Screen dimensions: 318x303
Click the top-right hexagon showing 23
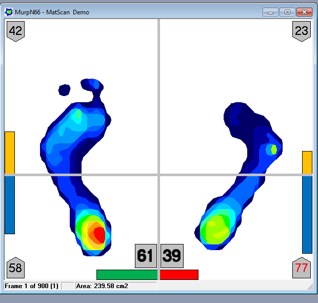[x=302, y=31]
